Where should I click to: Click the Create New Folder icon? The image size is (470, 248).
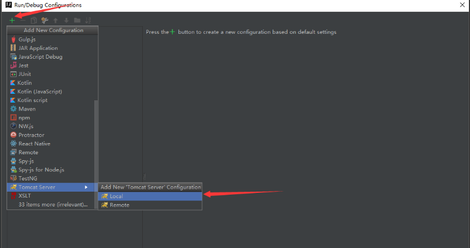(x=77, y=20)
